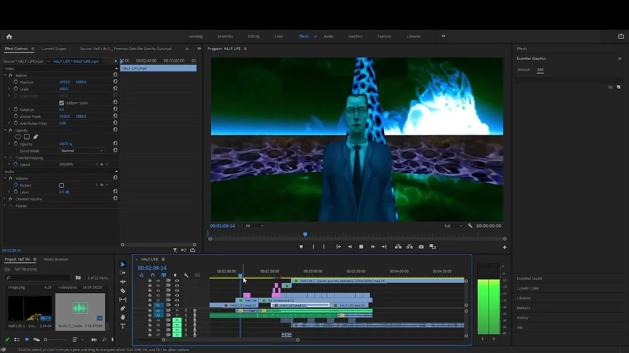
Task: Mute audio track A2
Action: (177, 310)
